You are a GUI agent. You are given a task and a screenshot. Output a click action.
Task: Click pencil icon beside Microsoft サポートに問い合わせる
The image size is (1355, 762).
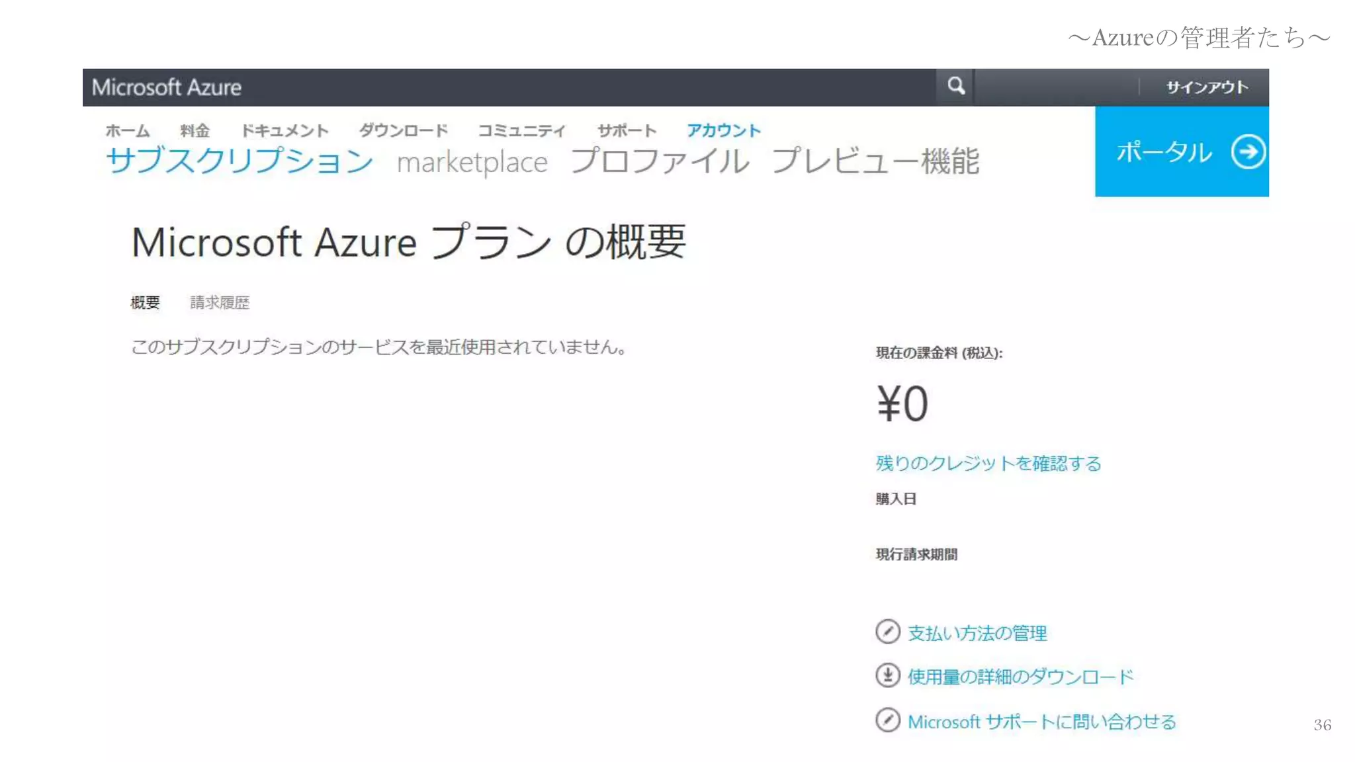(x=887, y=720)
